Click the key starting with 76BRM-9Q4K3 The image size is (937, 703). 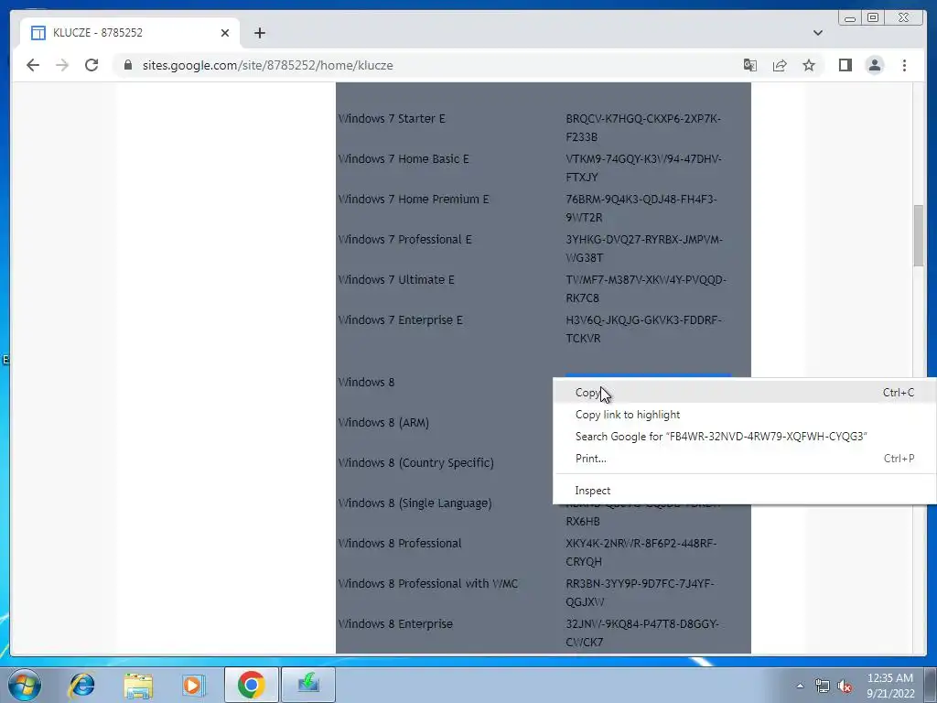click(x=641, y=208)
